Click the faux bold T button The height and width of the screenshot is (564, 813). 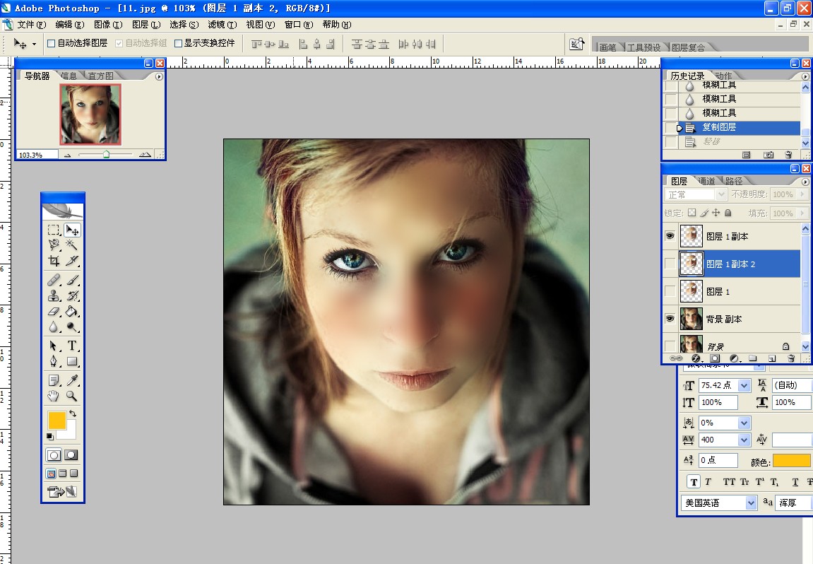694,482
